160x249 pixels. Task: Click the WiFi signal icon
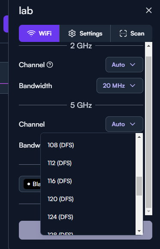[x=31, y=33]
